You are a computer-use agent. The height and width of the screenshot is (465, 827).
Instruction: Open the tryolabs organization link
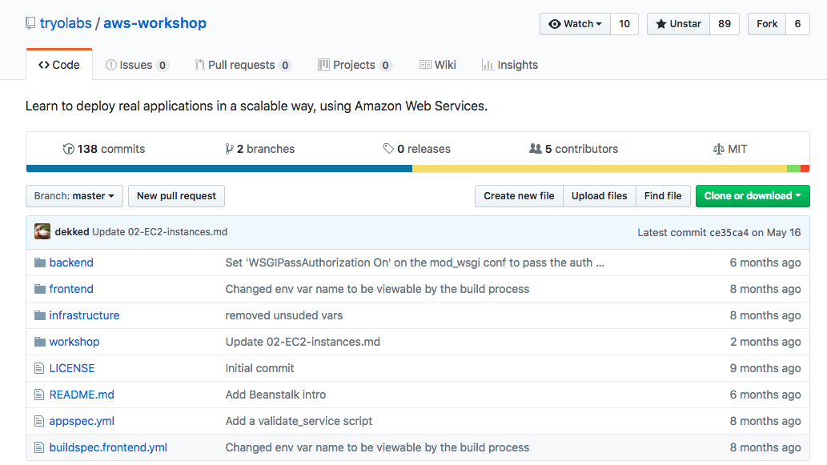tap(66, 23)
